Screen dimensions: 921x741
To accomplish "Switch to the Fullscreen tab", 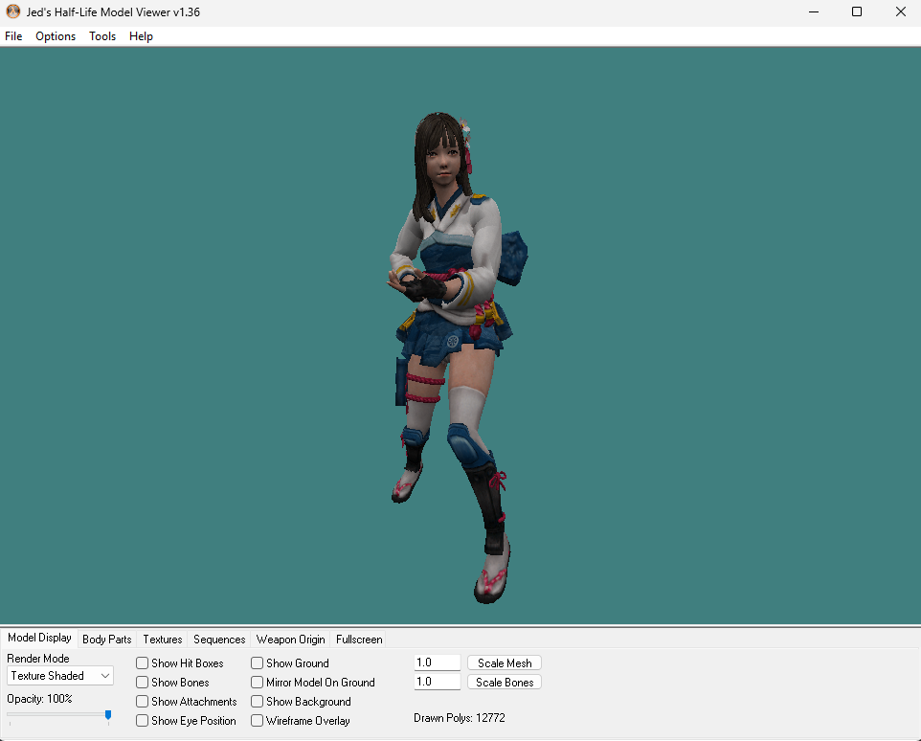I will 359,640.
